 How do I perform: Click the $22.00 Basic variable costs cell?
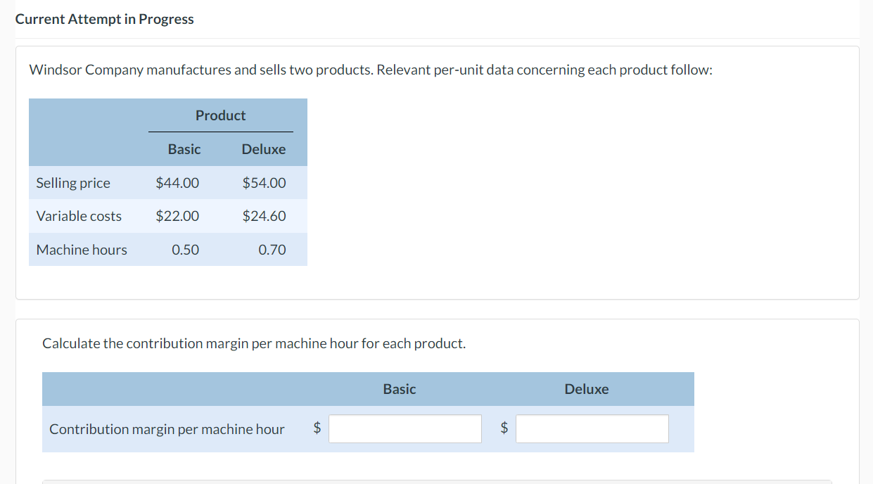[x=177, y=216]
